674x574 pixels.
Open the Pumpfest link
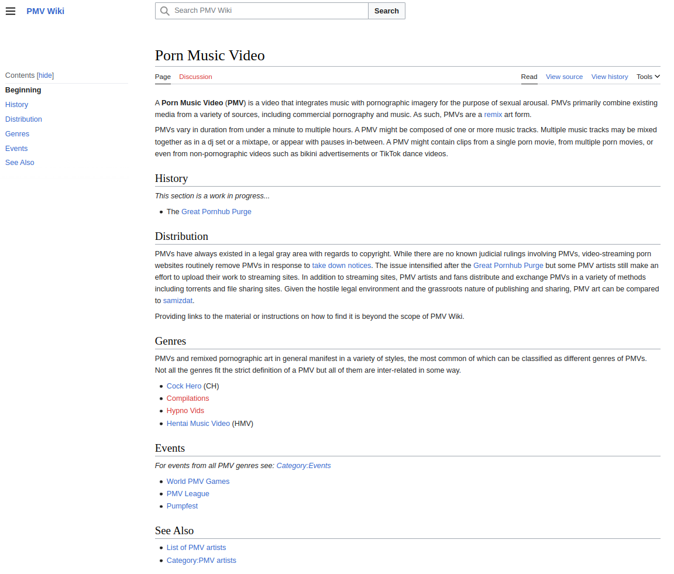point(183,506)
